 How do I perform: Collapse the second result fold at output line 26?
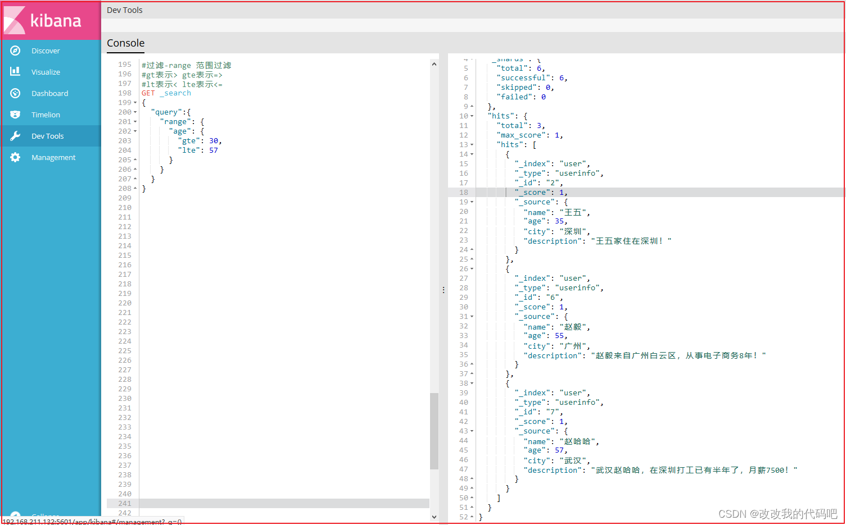472,269
